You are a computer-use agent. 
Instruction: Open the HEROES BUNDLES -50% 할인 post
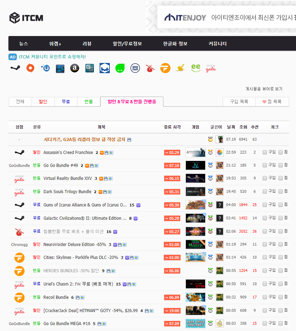pos(71,271)
